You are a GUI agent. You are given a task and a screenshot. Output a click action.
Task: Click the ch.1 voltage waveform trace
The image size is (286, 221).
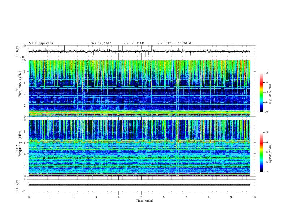click(139, 51)
